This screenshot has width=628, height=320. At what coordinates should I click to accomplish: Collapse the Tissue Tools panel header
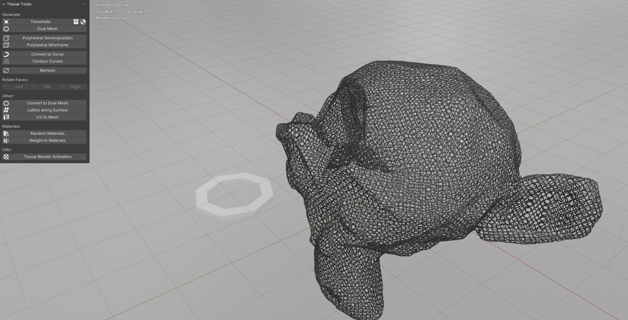tap(5, 4)
